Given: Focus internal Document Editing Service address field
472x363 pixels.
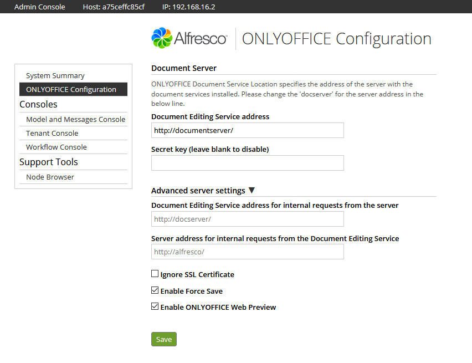Looking at the screenshot, I should [x=248, y=219].
